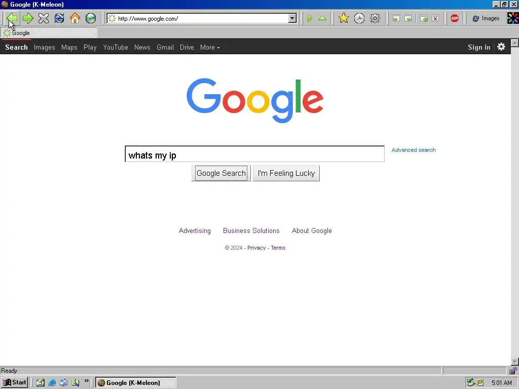Click the scrollbar up arrow
Screen dimensions: 519x389
[x=515, y=43]
